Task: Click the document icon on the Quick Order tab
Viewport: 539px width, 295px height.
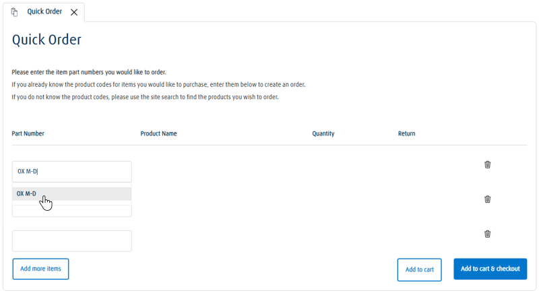Action: pyautogui.click(x=15, y=12)
